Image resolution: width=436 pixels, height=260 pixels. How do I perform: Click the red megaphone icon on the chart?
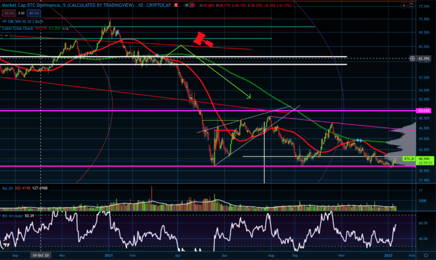pyautogui.click(x=202, y=39)
